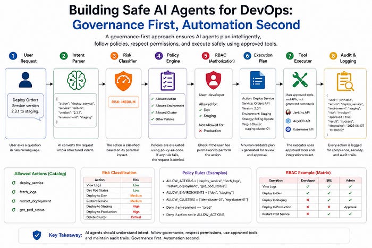Click the Low risk value for View Logs

point(136,185)
